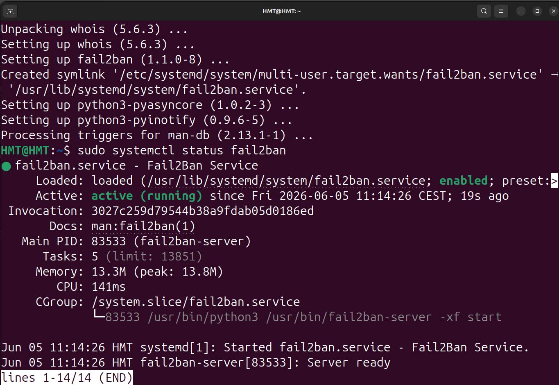
Task: Open the terminal search tool
Action: [484, 11]
